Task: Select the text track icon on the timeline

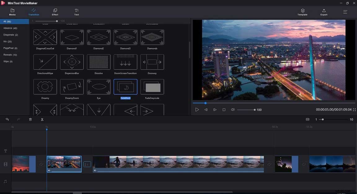Action: 5,151
